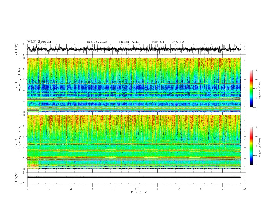Screen dimensions: 275x212
Task: Click the "-7" label on ch.1 colorbar
Action: 256,107
